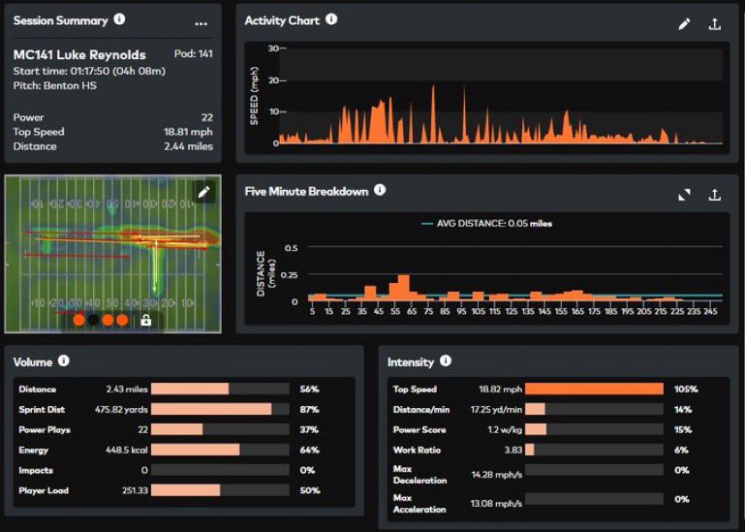Click the Max Deceleration value 14.28 mph/s

point(497,475)
